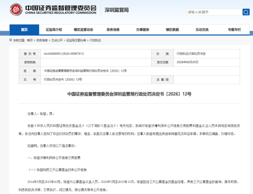
Task: Click the location pin icon in breadcrumb
Action: tap(11, 40)
